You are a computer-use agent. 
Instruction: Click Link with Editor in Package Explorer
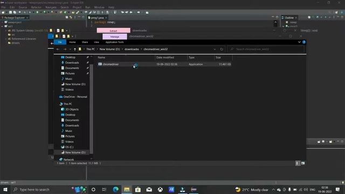(x=71, y=17)
